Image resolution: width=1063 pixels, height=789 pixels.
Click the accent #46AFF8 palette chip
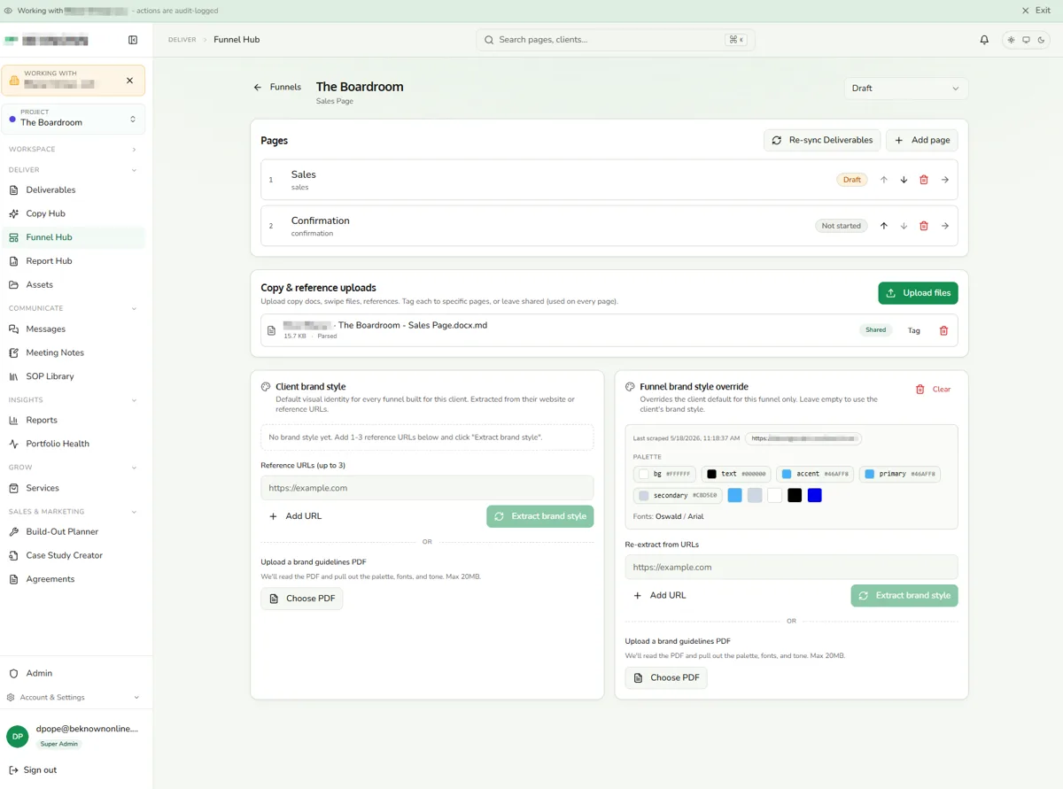[815, 474]
